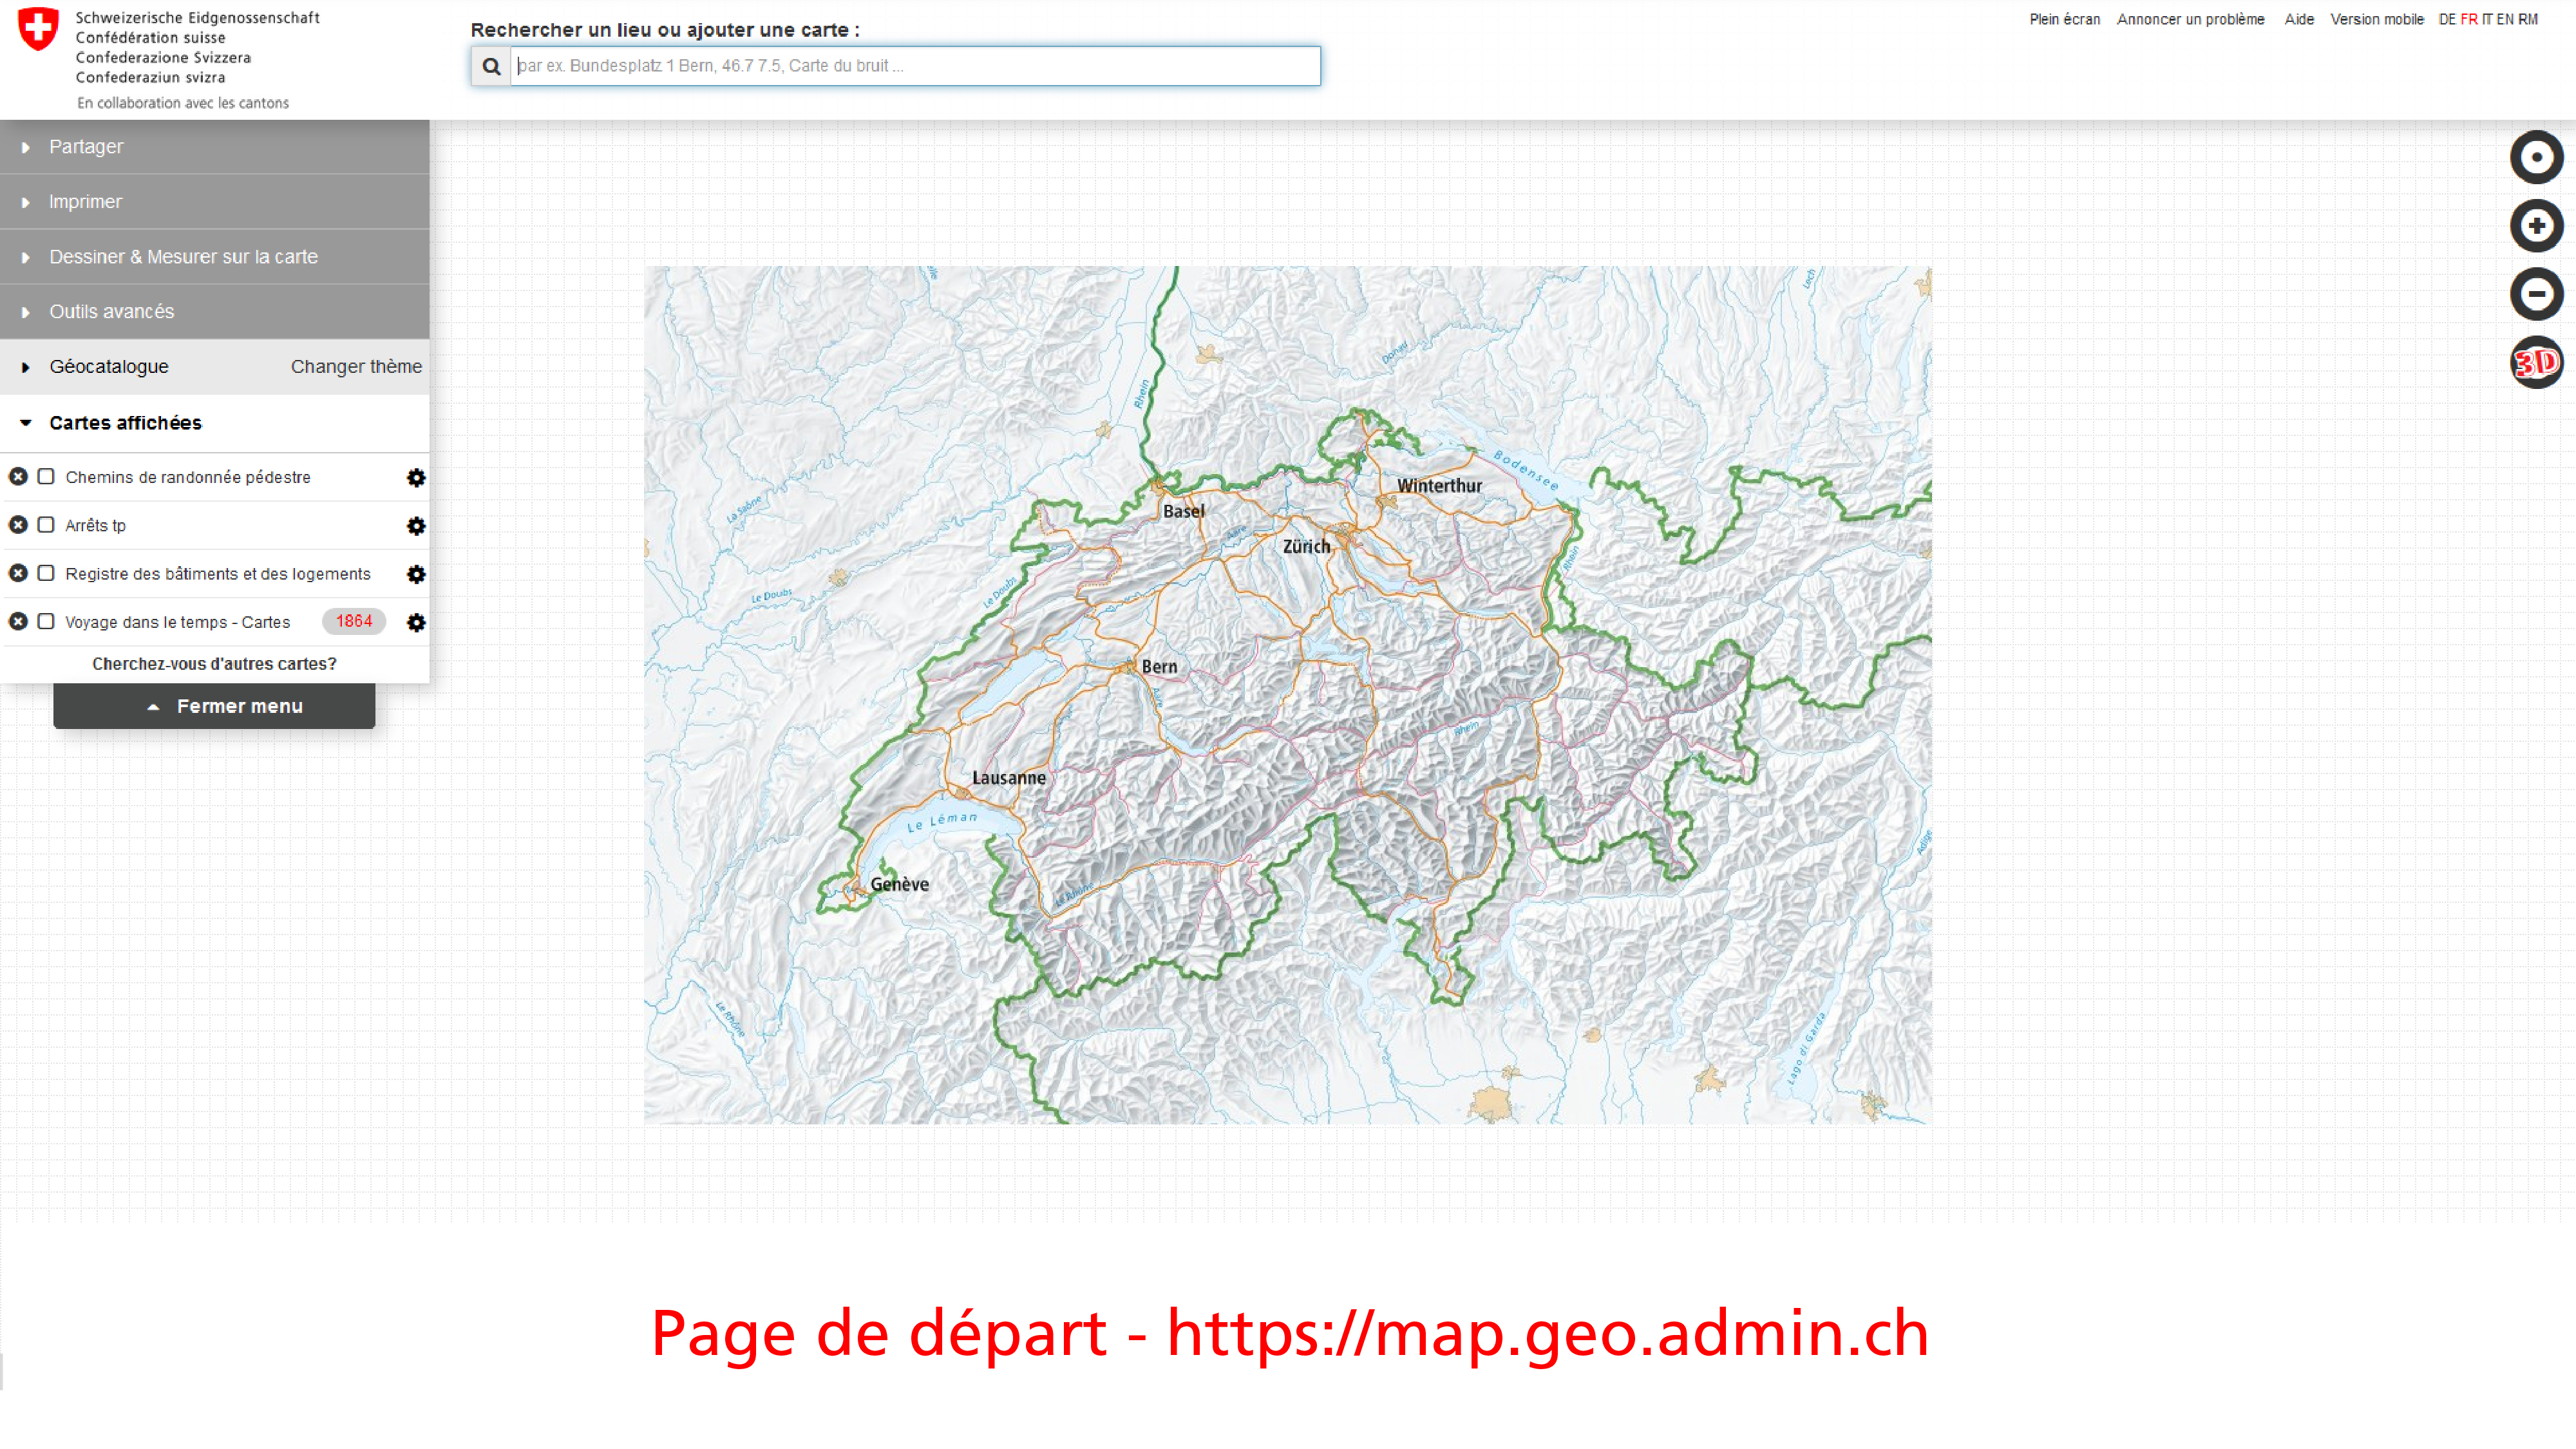Click the search magnifier icon

pyautogui.click(x=491, y=66)
